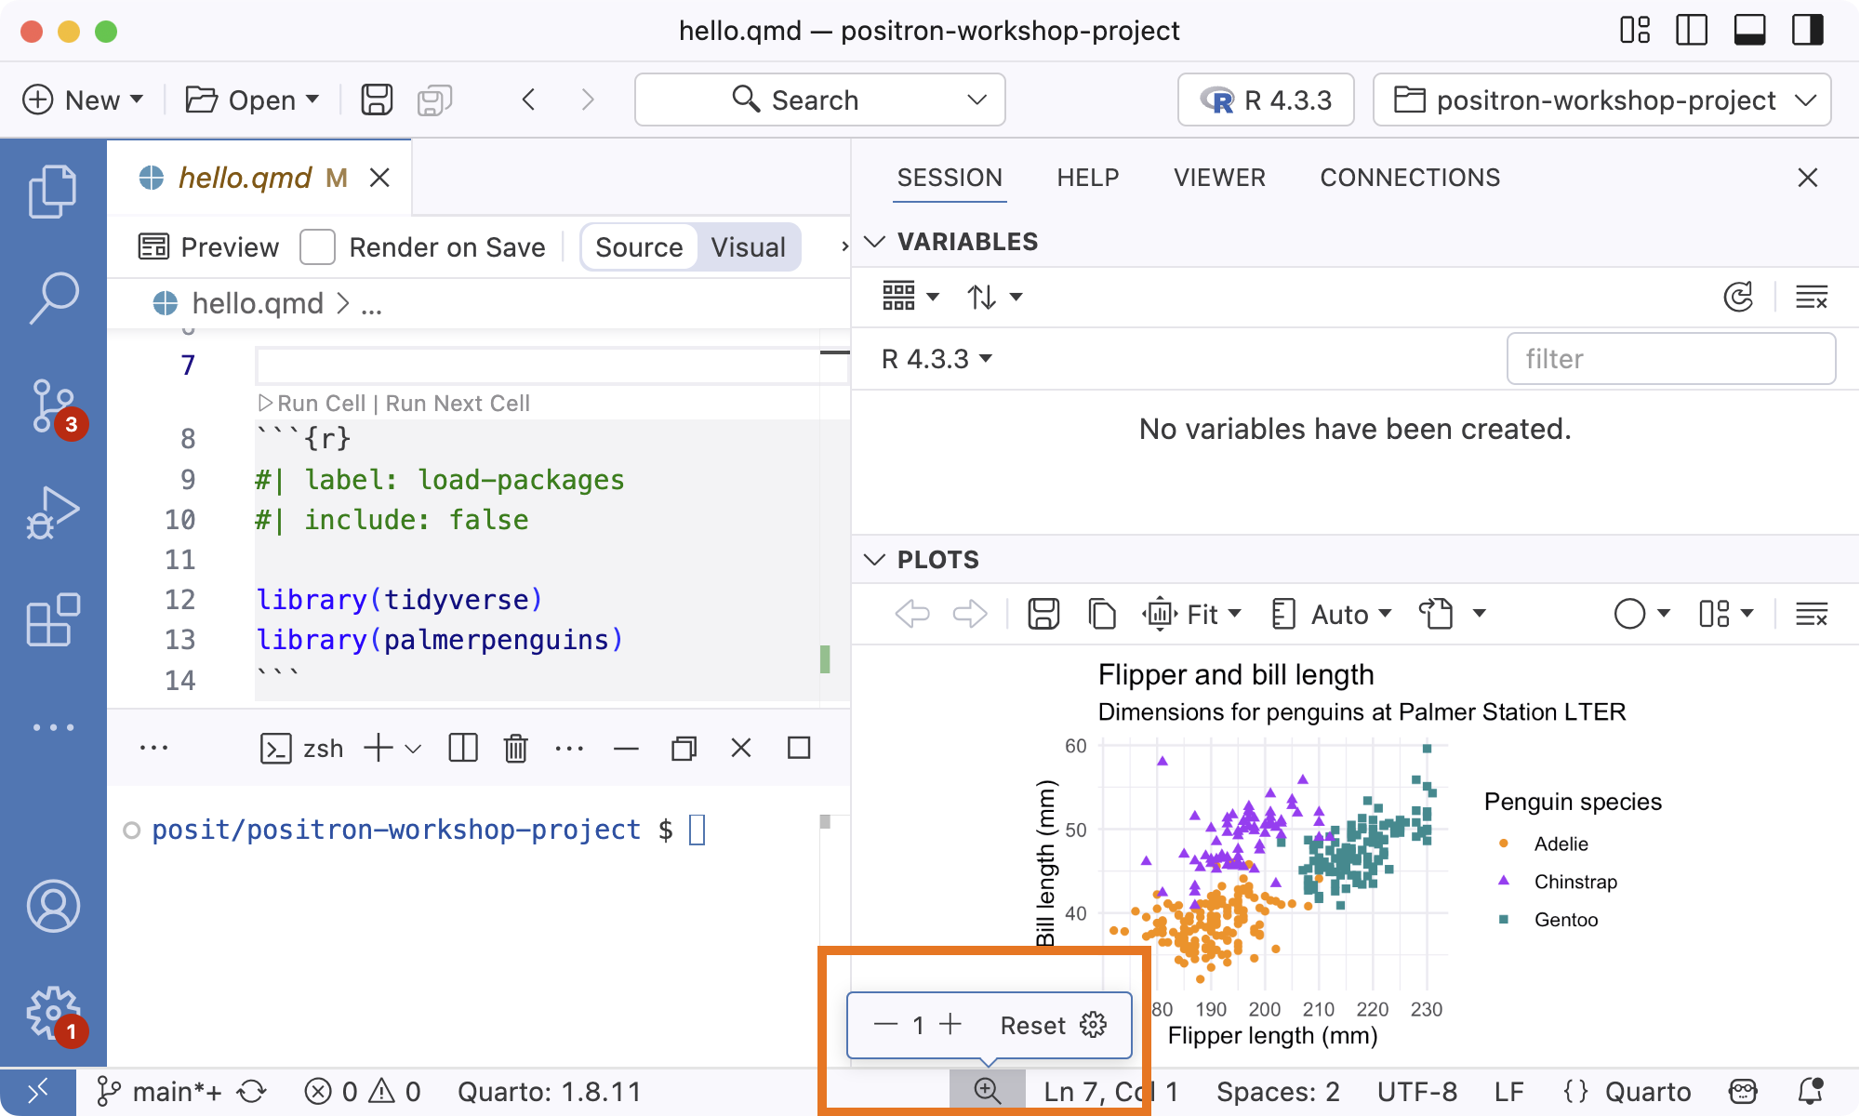Open the New file dropdown
Viewport: 1860px width, 1116px height.
point(83,100)
